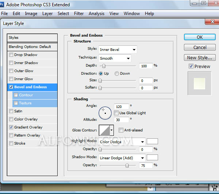Expand the Gloss Contour picker arrow
The height and width of the screenshot is (194, 219).
click(x=112, y=130)
